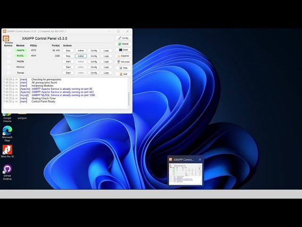Start the Tomcat module
This screenshot has height=227, width=302.
(x=68, y=73)
